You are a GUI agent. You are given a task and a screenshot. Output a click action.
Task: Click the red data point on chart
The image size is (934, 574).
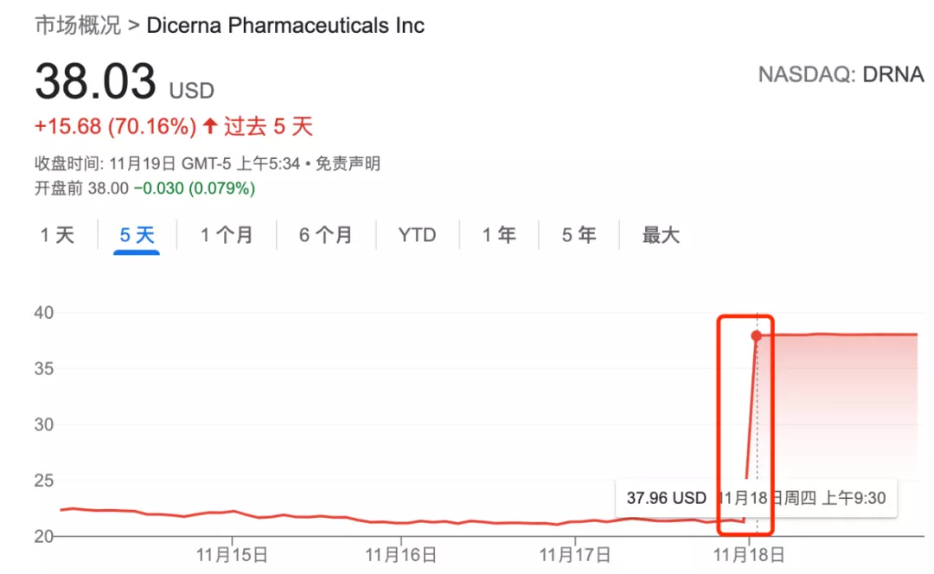757,335
